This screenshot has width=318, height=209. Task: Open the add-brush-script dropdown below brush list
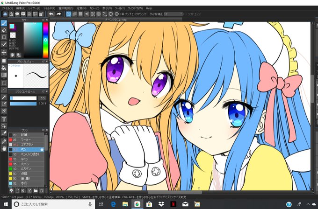23,191
